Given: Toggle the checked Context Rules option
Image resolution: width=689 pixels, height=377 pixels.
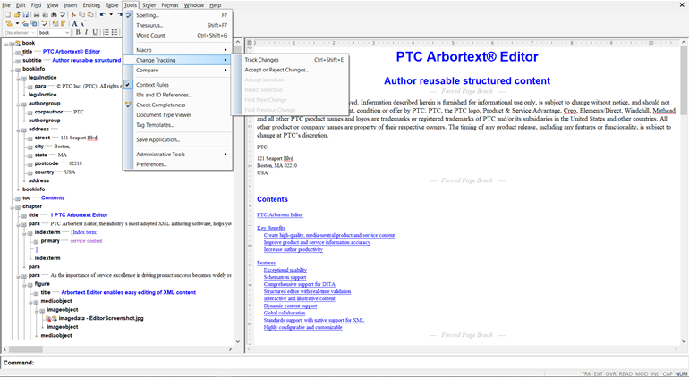Looking at the screenshot, I should (177, 85).
